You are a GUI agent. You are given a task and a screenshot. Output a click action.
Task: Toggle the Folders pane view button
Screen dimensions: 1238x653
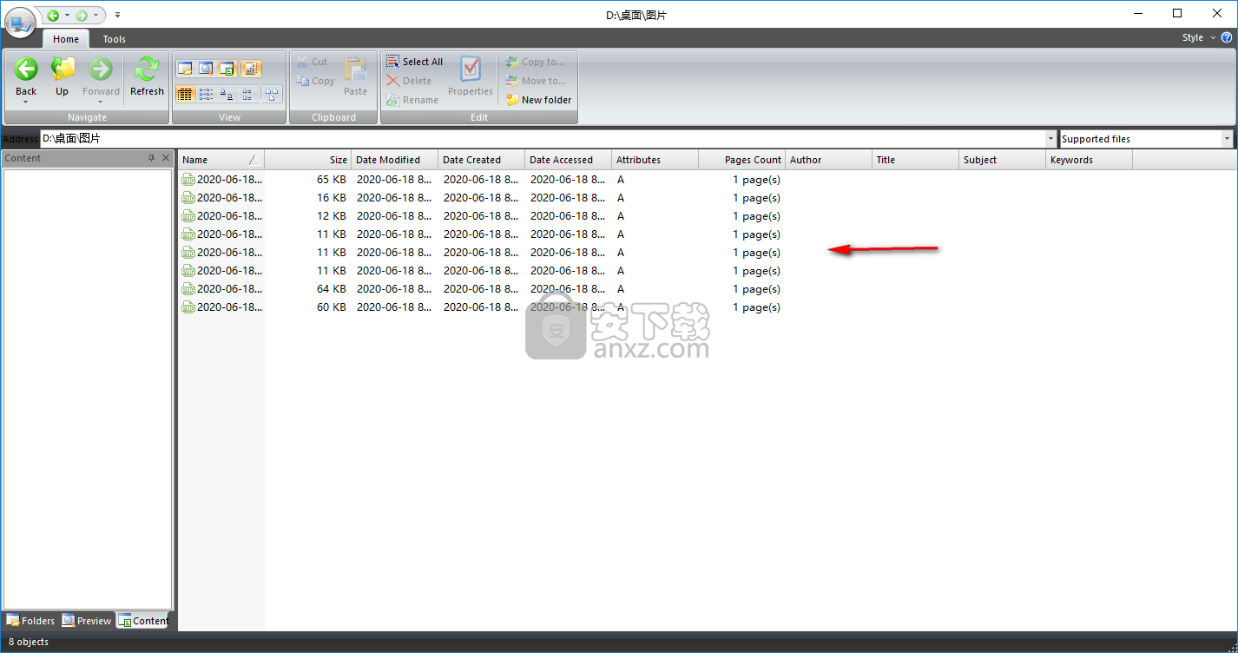click(x=184, y=69)
